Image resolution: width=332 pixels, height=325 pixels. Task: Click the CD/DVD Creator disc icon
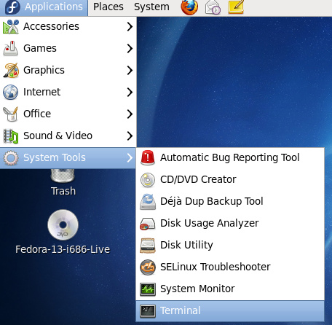coord(148,180)
